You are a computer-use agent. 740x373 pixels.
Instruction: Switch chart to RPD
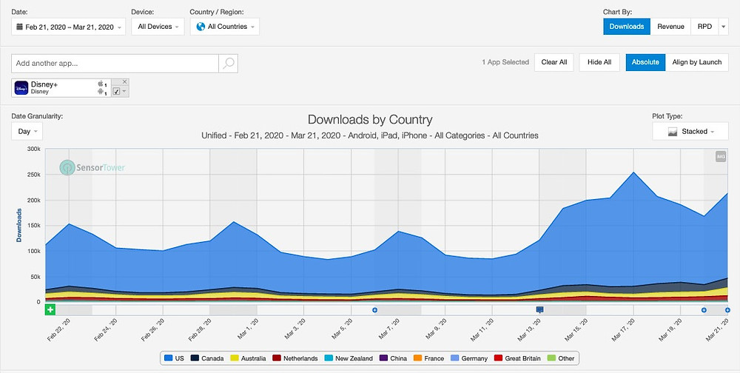tap(704, 27)
